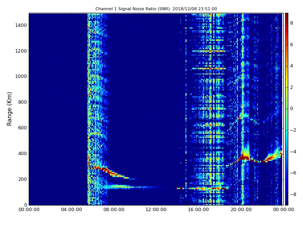Screen dimensions: 303x227
Task: Click colorbar value 6 label
Action: (x=292, y=45)
